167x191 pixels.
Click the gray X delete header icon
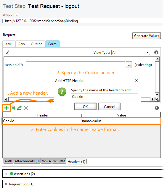(x=26, y=108)
